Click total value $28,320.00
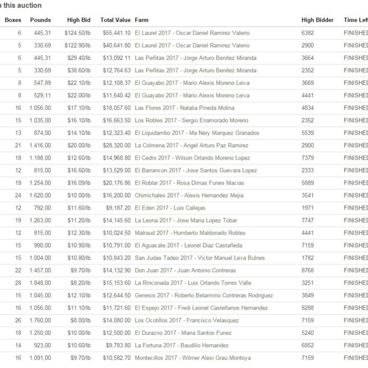 (x=117, y=145)
